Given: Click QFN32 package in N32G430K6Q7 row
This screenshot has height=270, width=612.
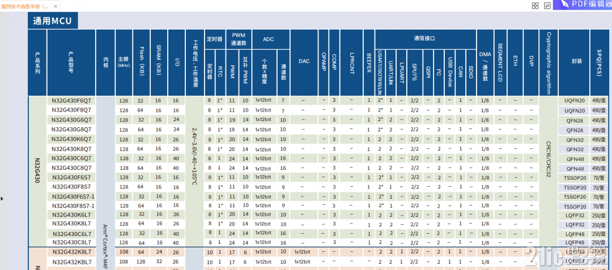Looking at the screenshot, I should [575, 139].
